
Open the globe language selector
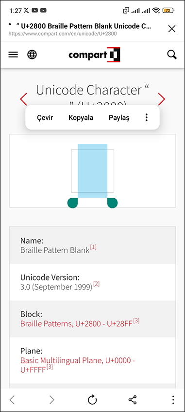[x=32, y=55]
